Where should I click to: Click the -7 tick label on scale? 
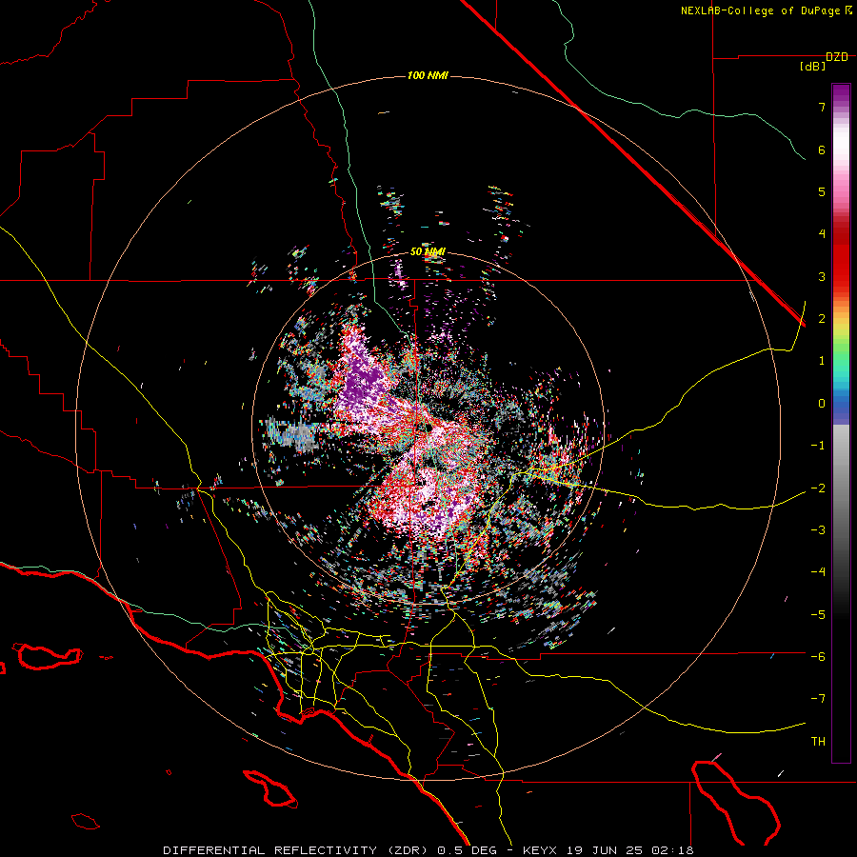818,699
